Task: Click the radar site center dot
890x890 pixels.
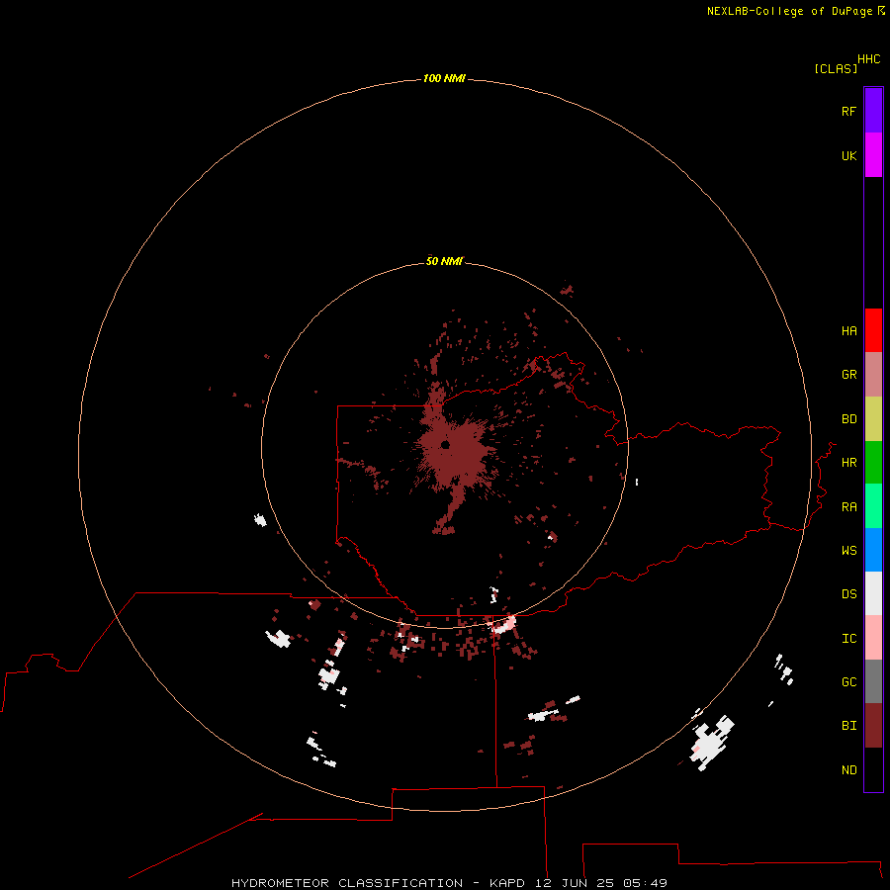Action: 446,444
